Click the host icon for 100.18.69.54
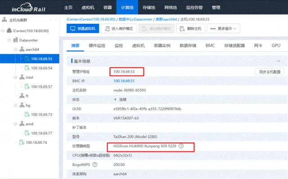Image resolution: width=288 pixels, height=179 pixels. click(27, 68)
